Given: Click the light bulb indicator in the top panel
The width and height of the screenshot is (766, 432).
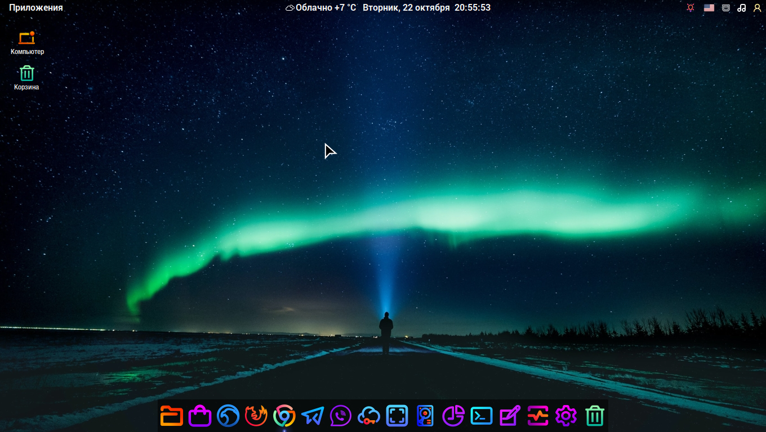Looking at the screenshot, I should pyautogui.click(x=691, y=8).
